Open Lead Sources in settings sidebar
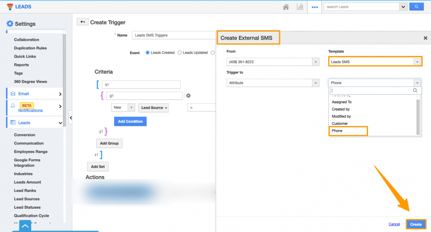 tap(27, 199)
